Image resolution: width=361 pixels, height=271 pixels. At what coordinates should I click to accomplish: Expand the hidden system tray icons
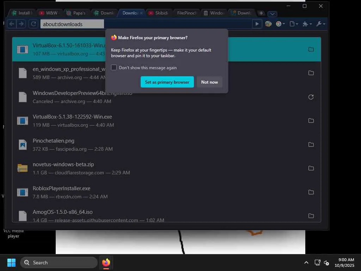pyautogui.click(x=306, y=263)
